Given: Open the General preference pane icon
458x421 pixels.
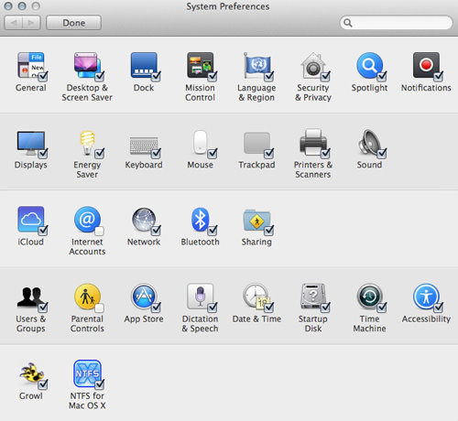Looking at the screenshot, I should 30,65.
